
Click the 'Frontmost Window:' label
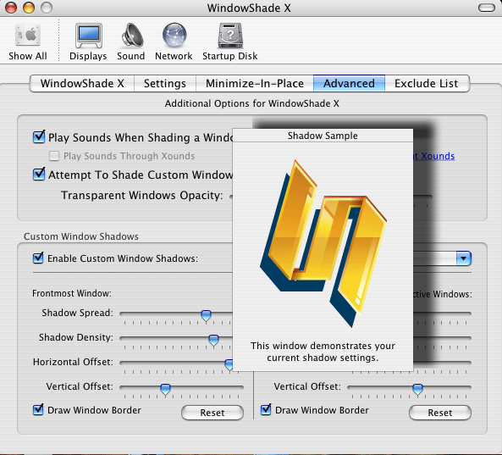point(72,293)
